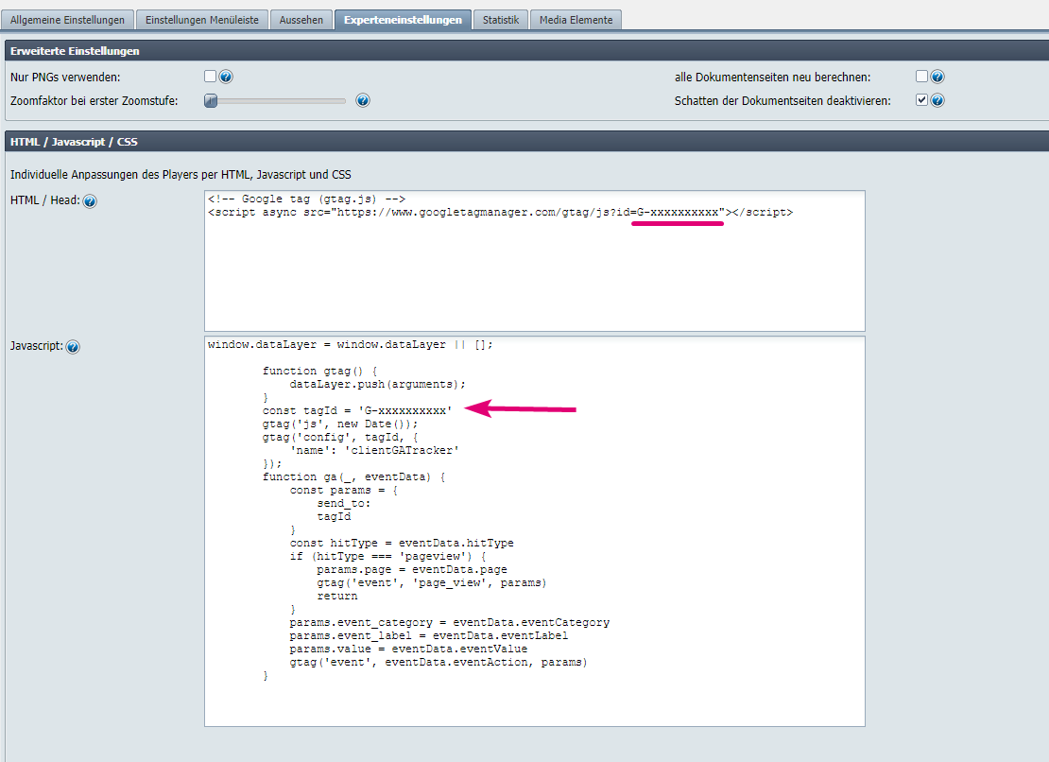
Task: Click the googletagmanager script src line
Action: pyautogui.click(x=501, y=212)
